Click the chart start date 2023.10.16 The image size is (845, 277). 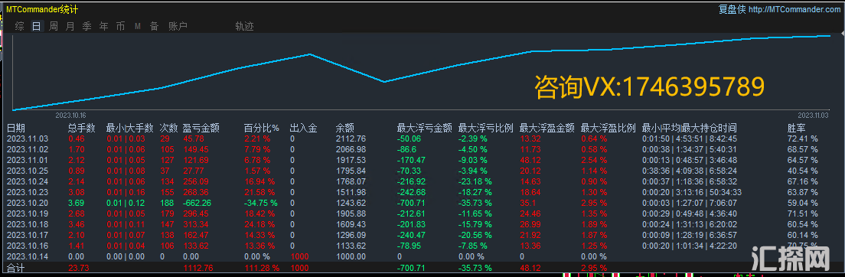click(70, 116)
